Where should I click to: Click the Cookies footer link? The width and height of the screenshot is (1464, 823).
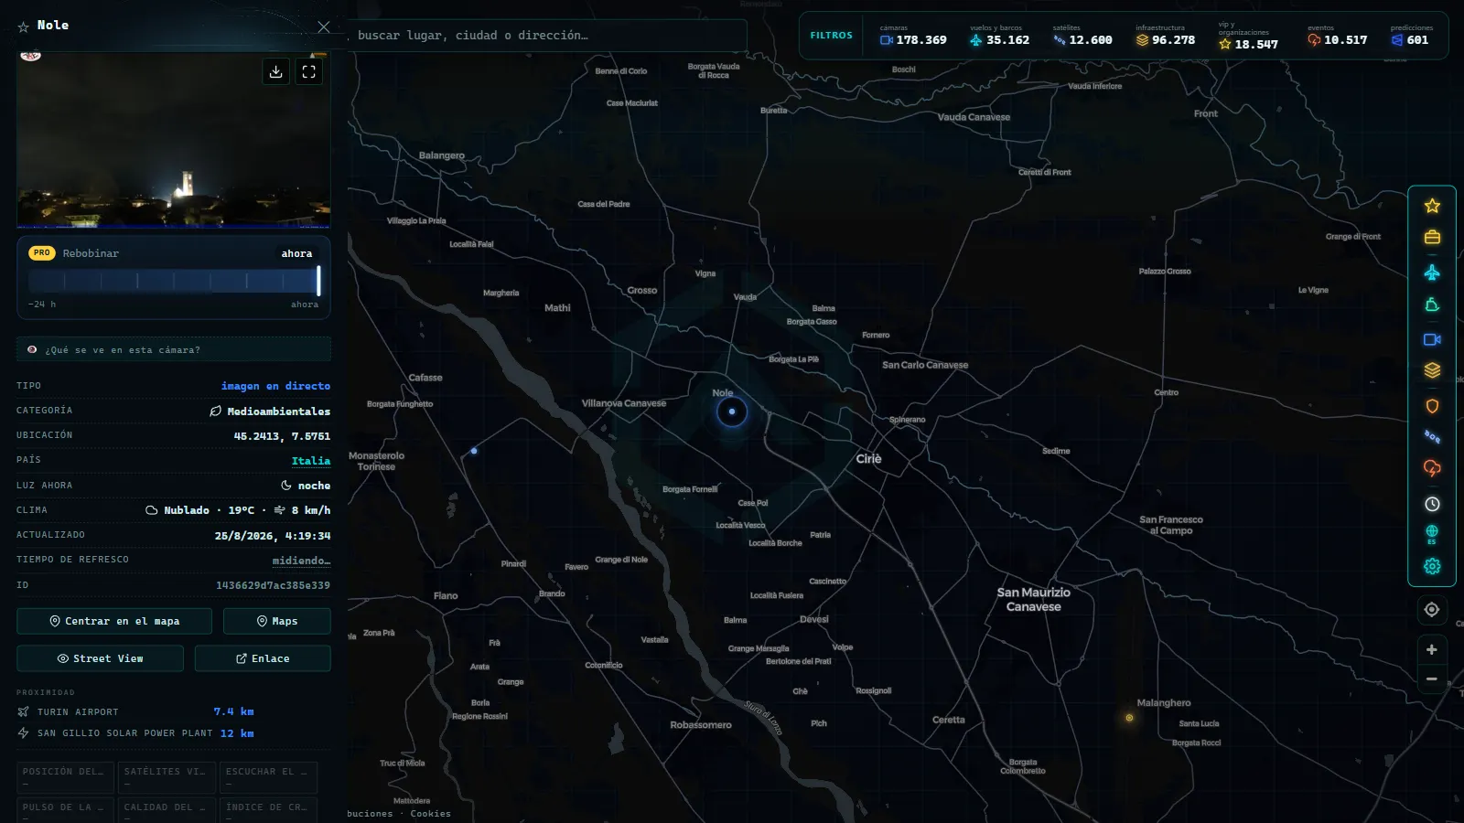[430, 814]
